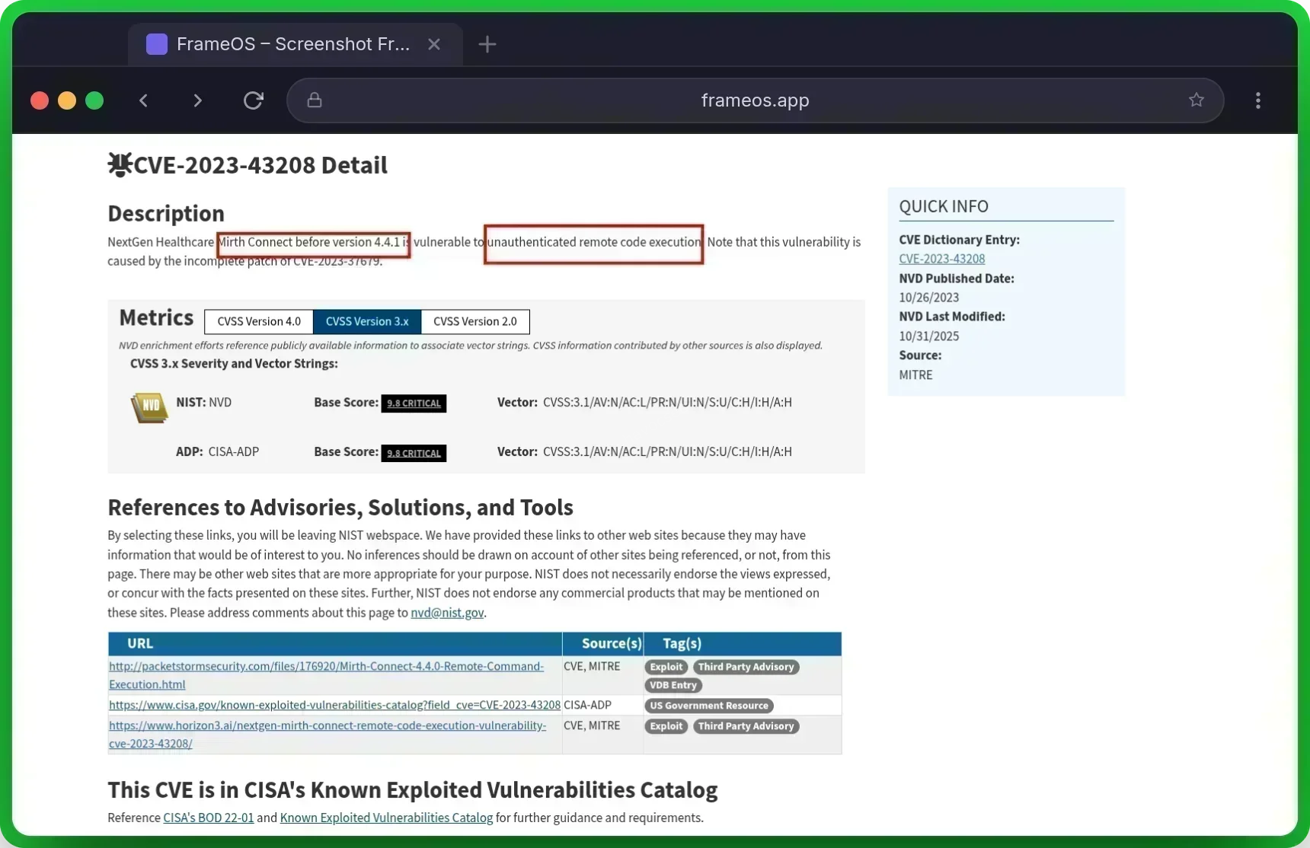Open NIST's 9.8 CRITICAL base score badge
This screenshot has width=1310, height=848.
[414, 403]
